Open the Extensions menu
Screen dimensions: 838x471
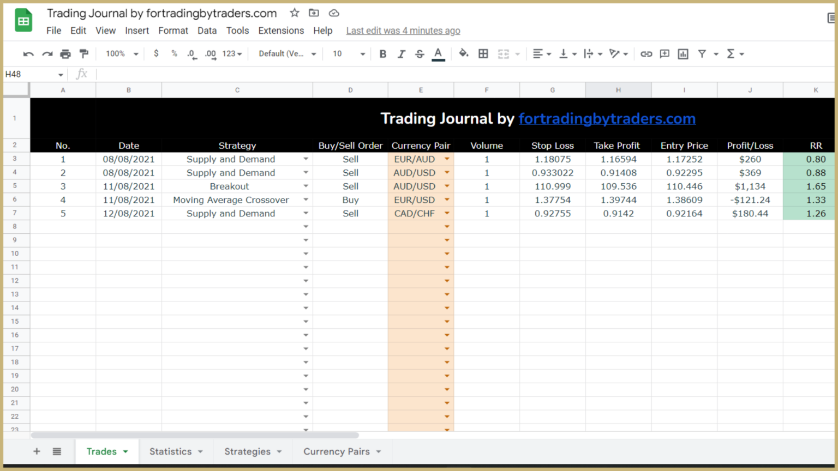pyautogui.click(x=281, y=31)
